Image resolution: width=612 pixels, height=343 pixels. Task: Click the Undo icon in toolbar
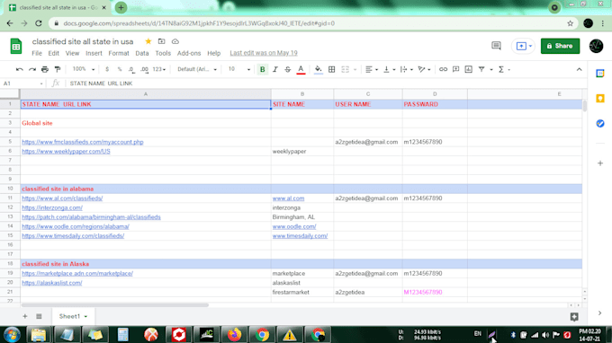(19, 69)
